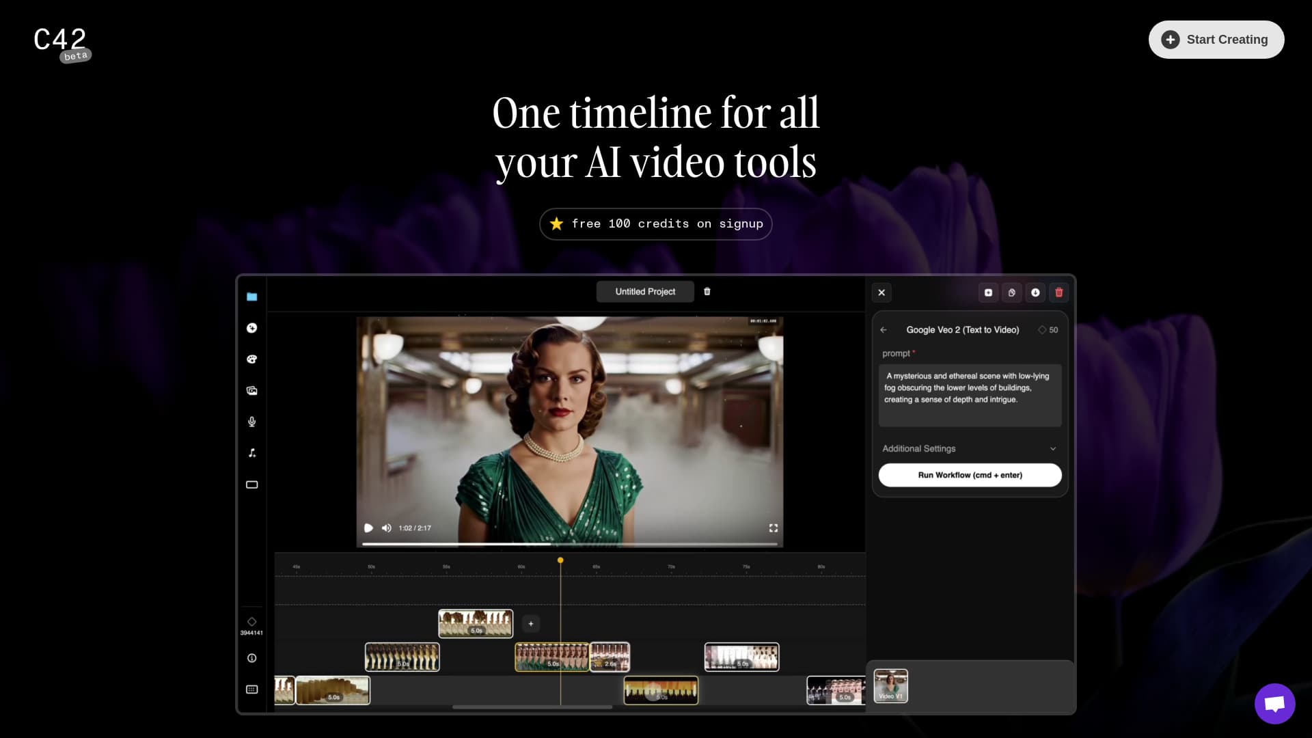Open the image gallery sidebar icon
The width and height of the screenshot is (1312, 738).
click(251, 391)
